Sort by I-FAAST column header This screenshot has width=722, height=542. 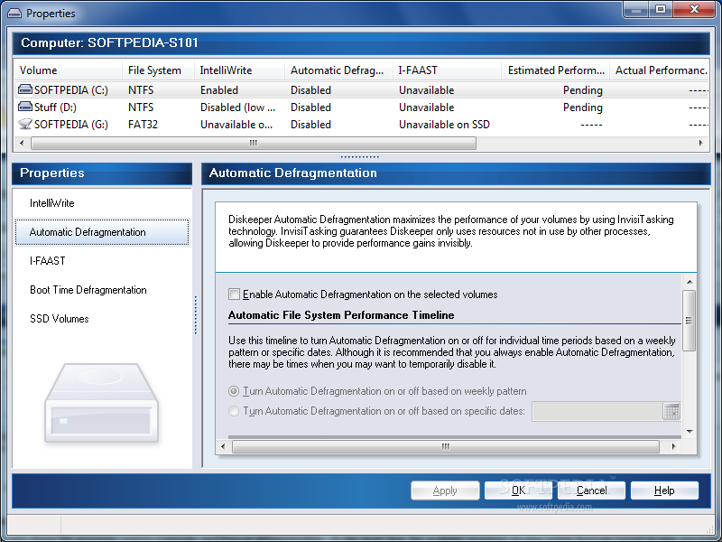[447, 70]
